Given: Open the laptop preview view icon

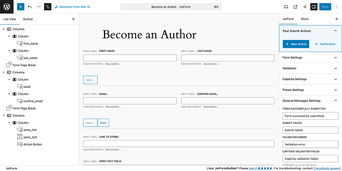Looking at the screenshot, I should 286,7.
